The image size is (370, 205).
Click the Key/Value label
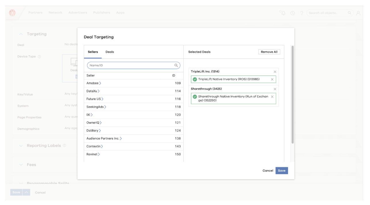pos(25,94)
